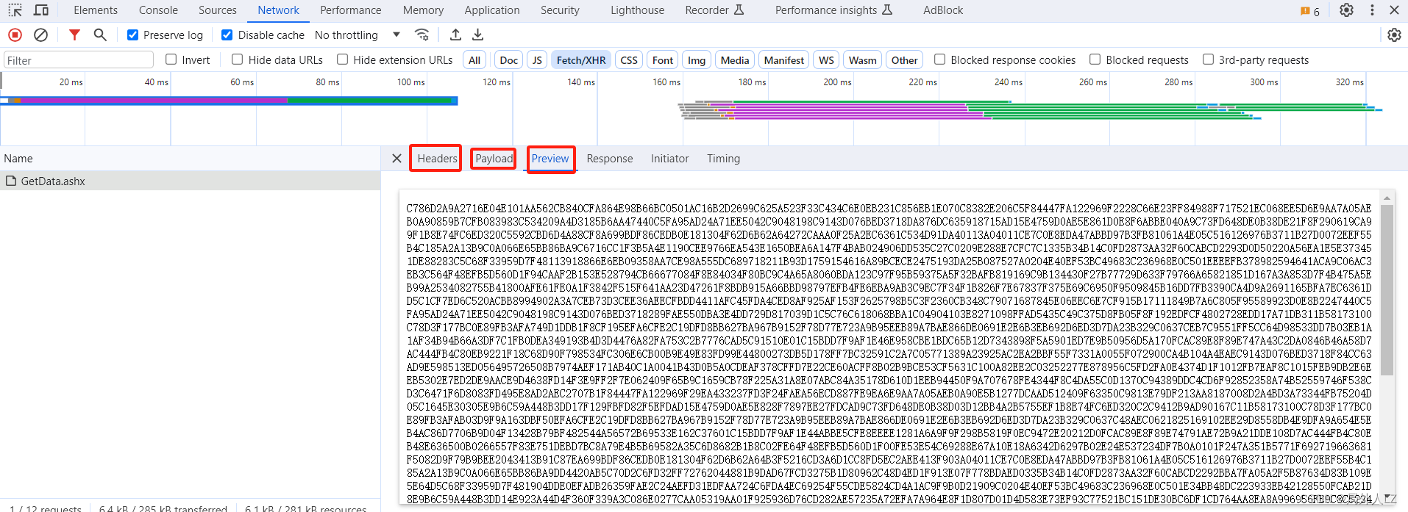Click the 160 ms marker on timeline overview
Image resolution: width=1408 pixels, height=512 pixels.
point(666,82)
